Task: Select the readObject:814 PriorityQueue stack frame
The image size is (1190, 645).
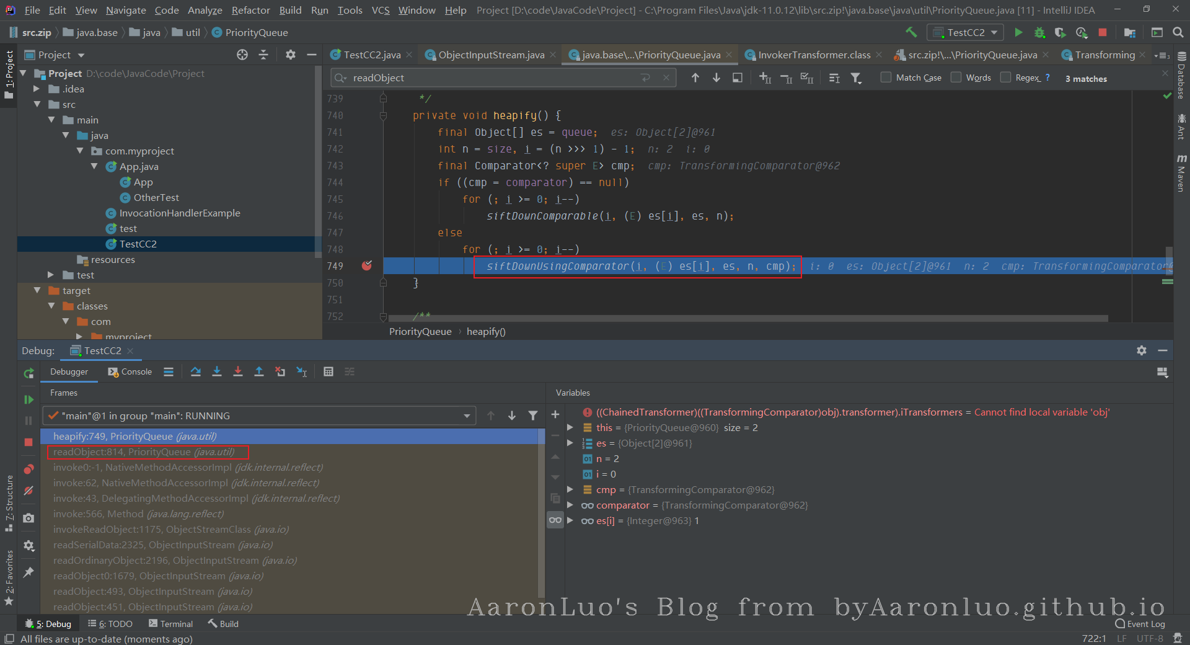Action: tap(144, 452)
